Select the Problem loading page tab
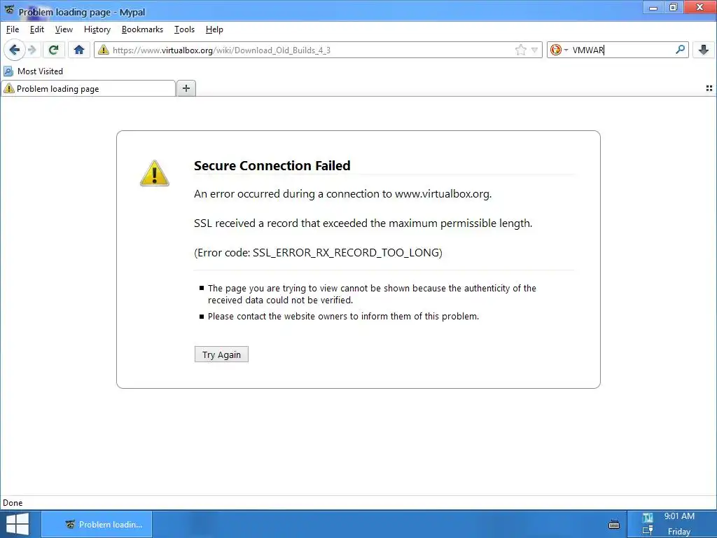Screen dimensions: 717x538 88,89
